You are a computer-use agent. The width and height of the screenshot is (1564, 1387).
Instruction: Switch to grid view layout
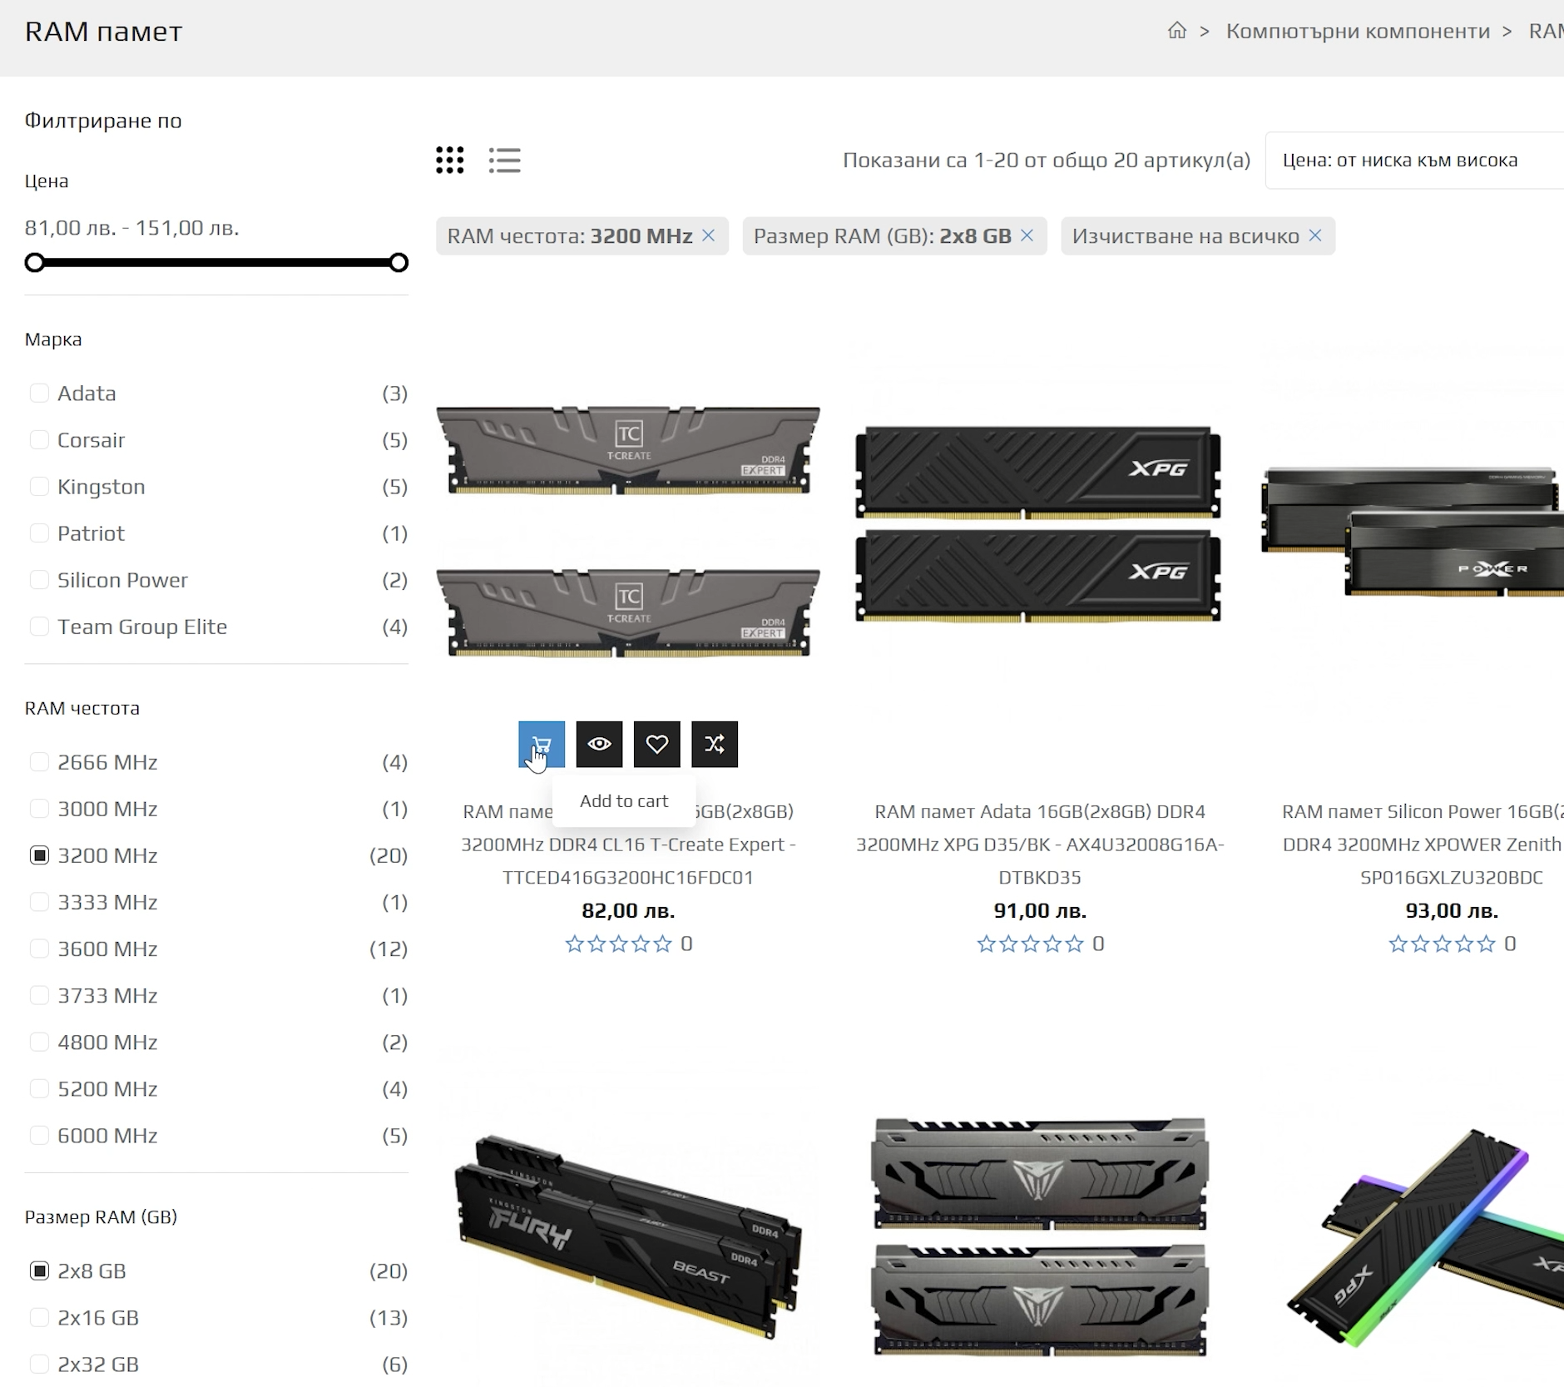(x=450, y=160)
